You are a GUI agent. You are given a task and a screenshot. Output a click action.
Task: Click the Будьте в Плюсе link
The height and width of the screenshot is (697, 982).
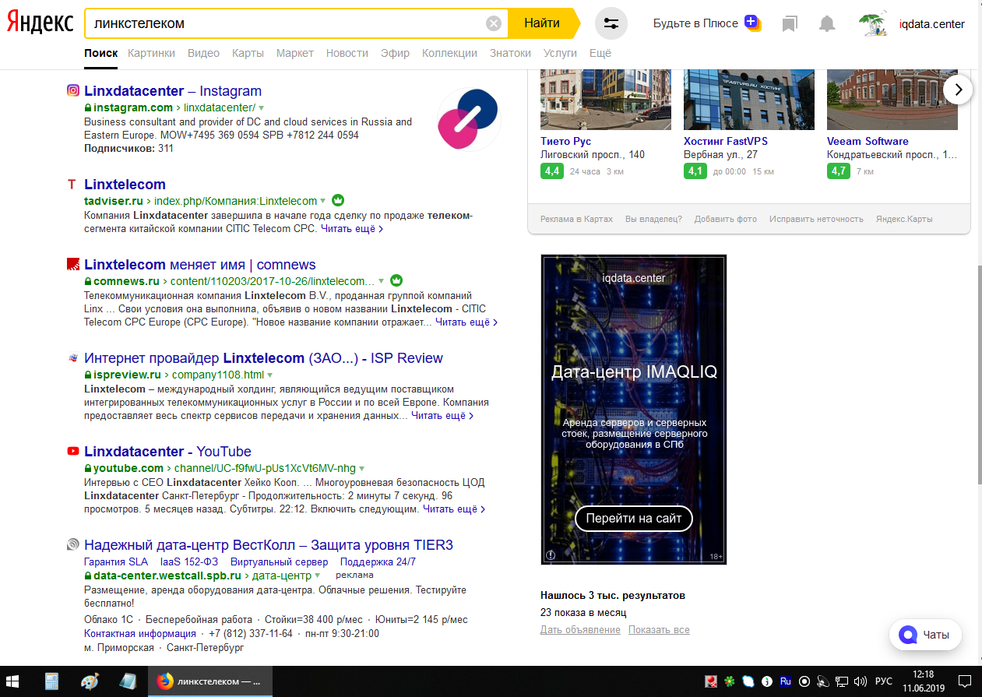click(695, 23)
